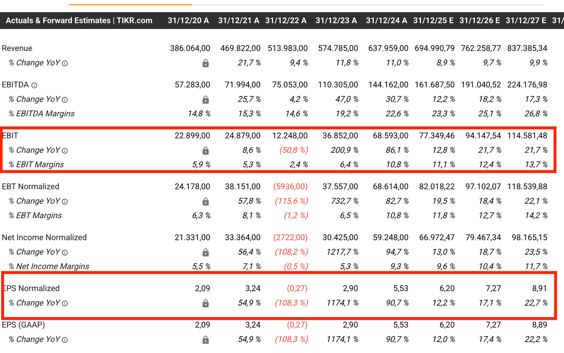This screenshot has width=564, height=353.
Task: Click lock icon in EBIT % Change row
Action: pyautogui.click(x=205, y=151)
